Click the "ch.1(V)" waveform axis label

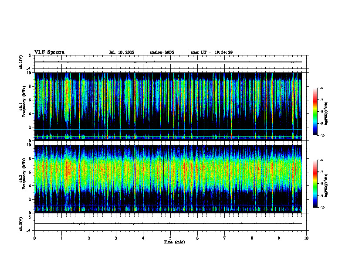pos(21,62)
